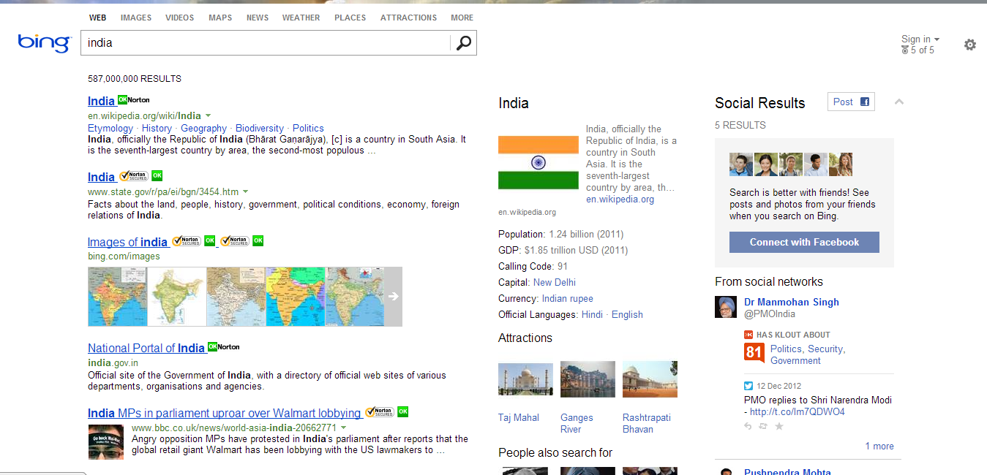Open settings via the gear icon
Viewport: 987px width, 475px height.
pyautogui.click(x=970, y=45)
